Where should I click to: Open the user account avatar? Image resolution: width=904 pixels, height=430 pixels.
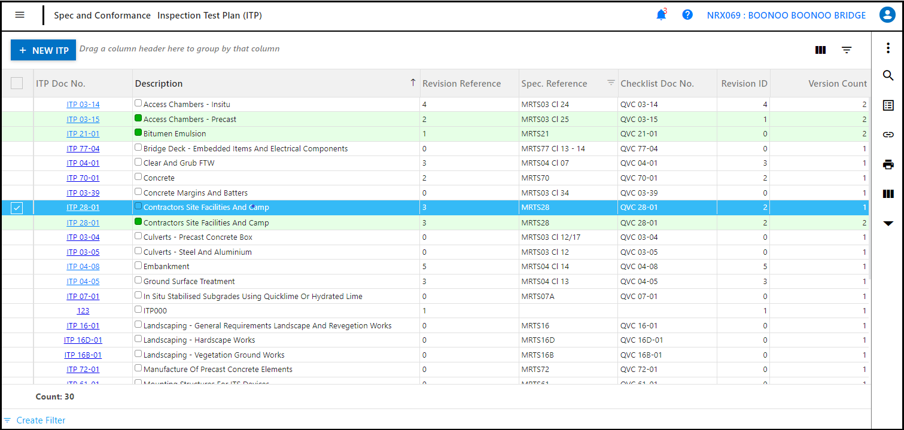pos(887,15)
